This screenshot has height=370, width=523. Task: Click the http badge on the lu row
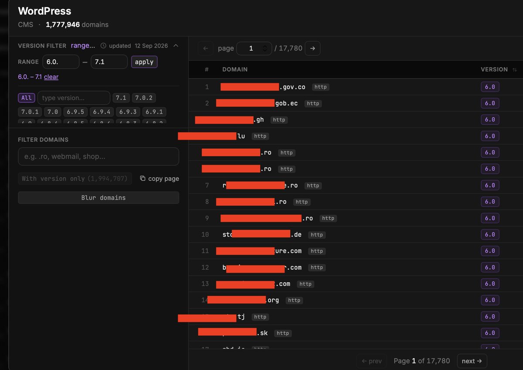pos(260,136)
